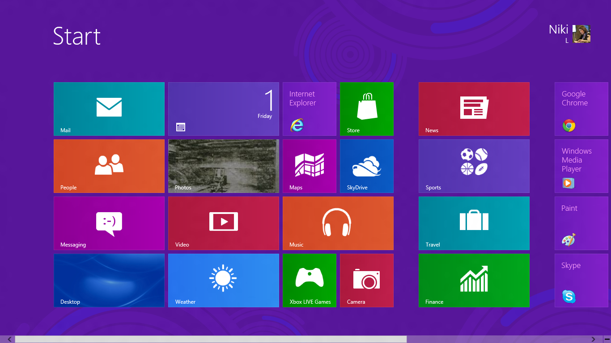Launch Paint from its tile

click(x=581, y=223)
